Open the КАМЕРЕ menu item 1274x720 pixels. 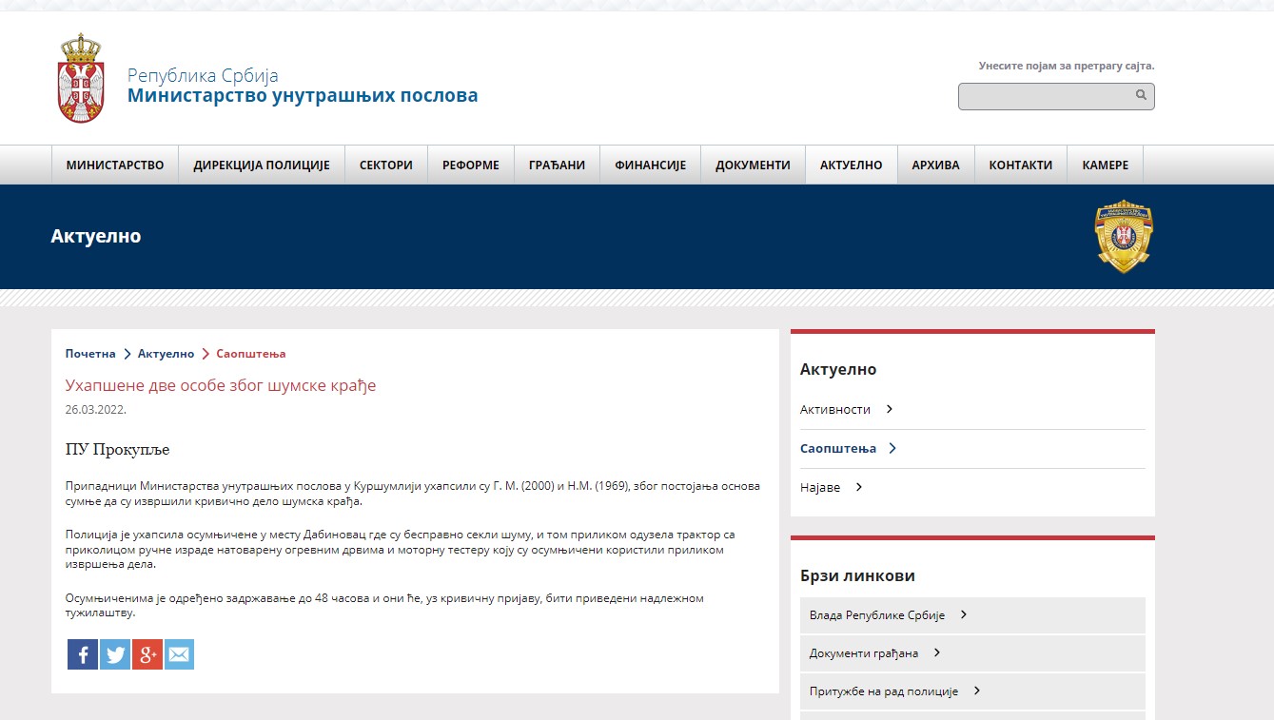pyautogui.click(x=1105, y=165)
